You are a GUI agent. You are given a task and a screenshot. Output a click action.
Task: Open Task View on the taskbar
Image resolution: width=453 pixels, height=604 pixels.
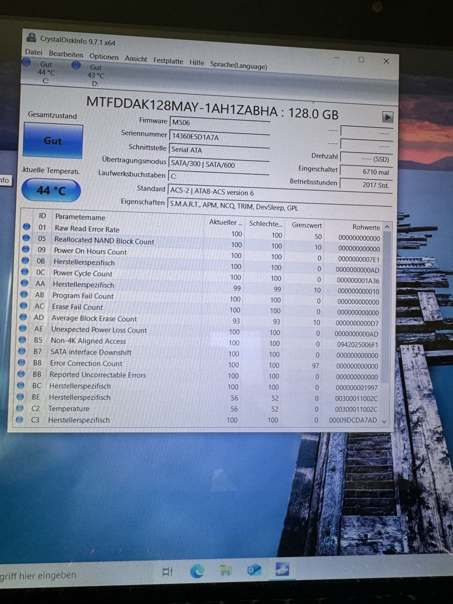coord(168,571)
